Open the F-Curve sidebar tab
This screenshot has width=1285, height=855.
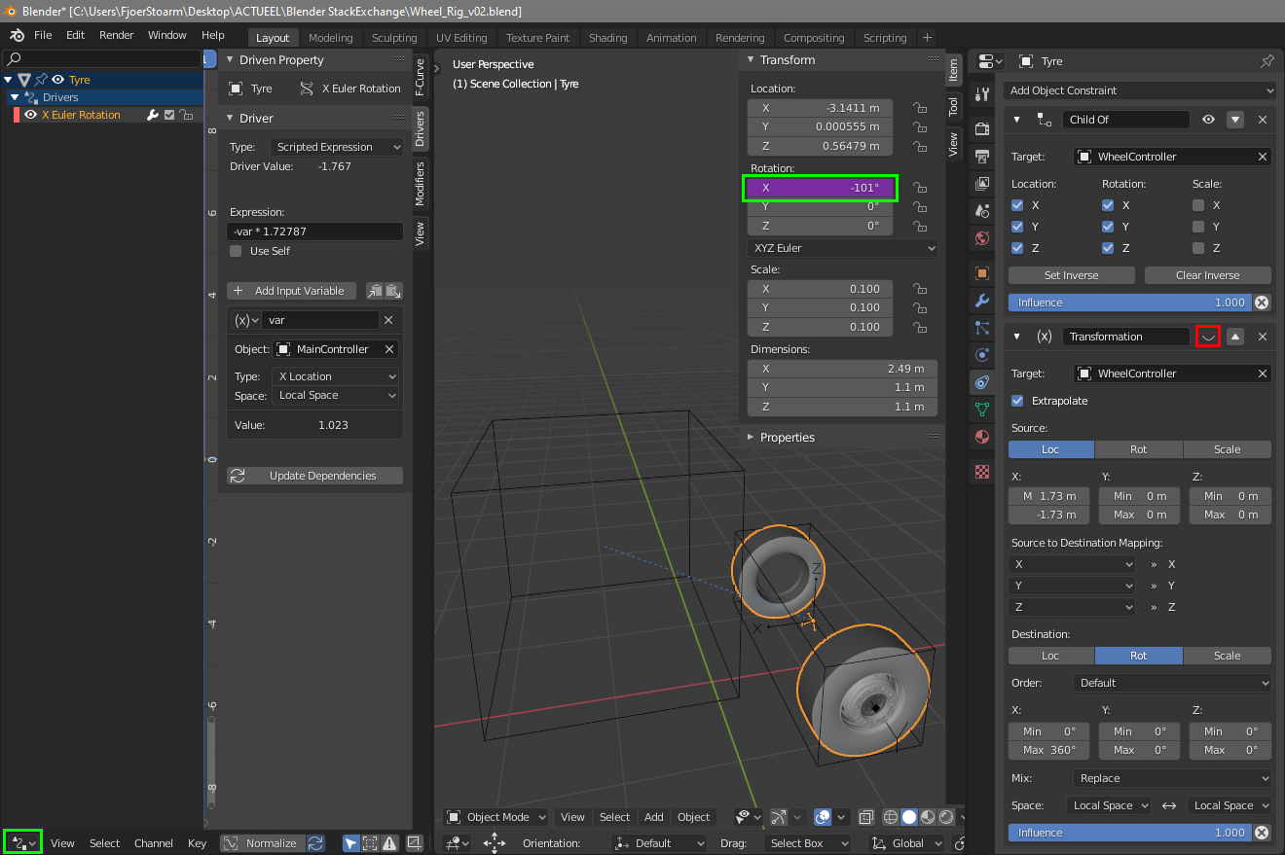420,77
